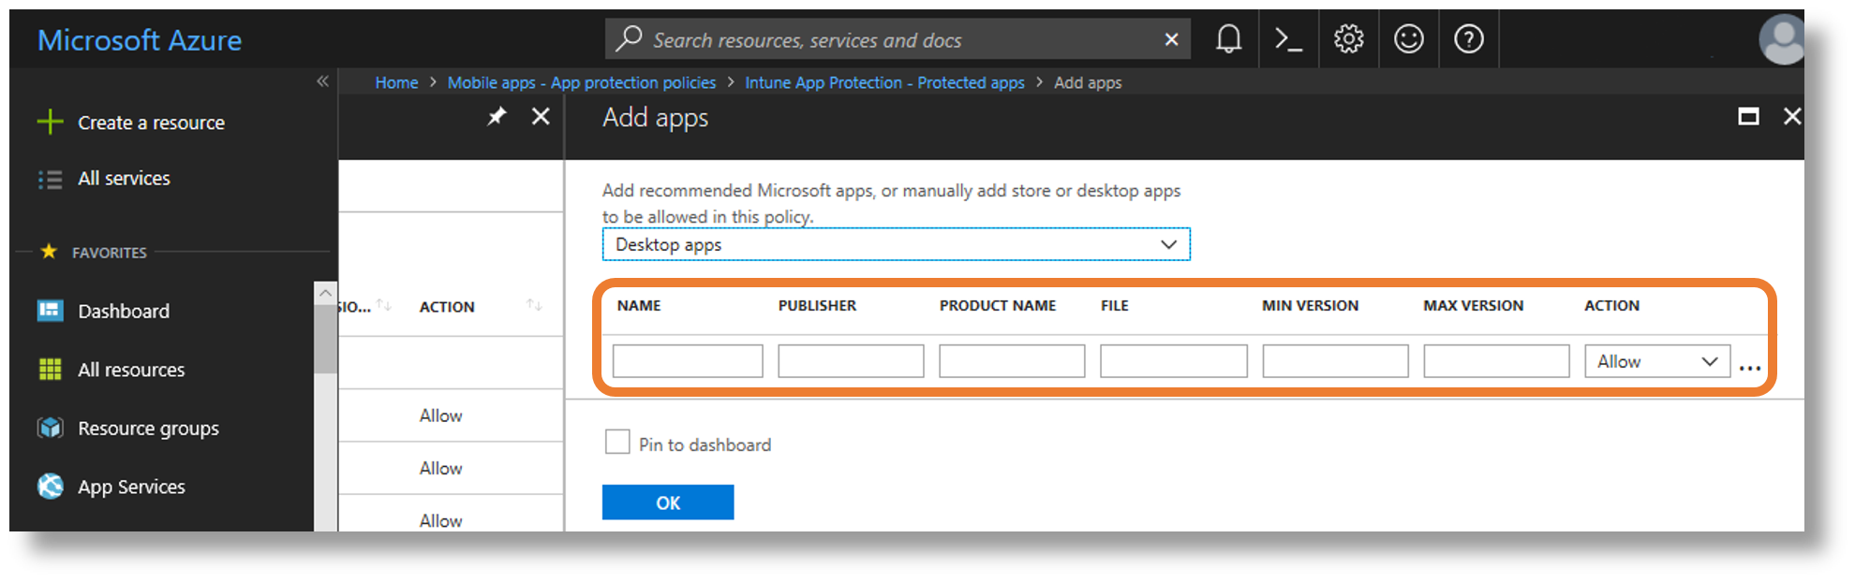
Task: Collapse the left sidebar with the chevrons
Action: tap(322, 81)
